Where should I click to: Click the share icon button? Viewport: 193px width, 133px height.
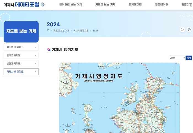pos(182,30)
